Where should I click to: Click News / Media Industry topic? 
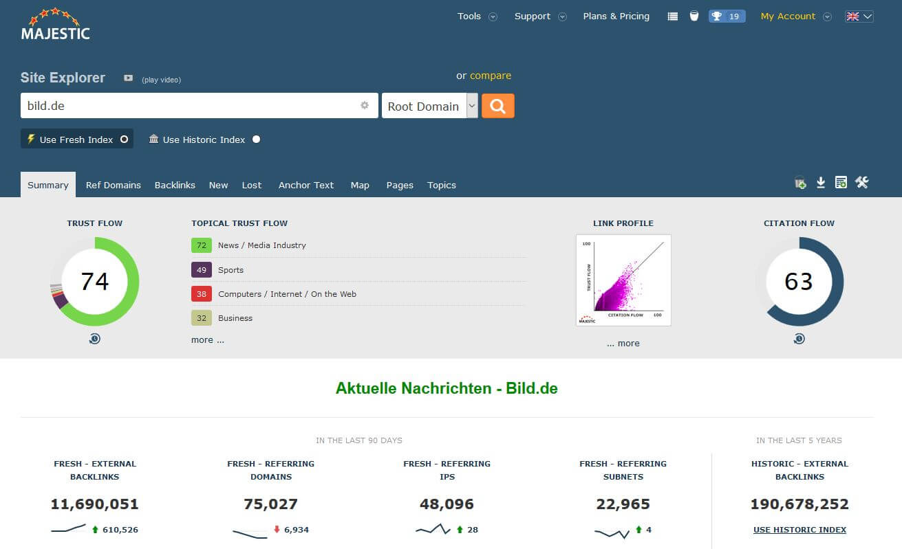(x=262, y=245)
